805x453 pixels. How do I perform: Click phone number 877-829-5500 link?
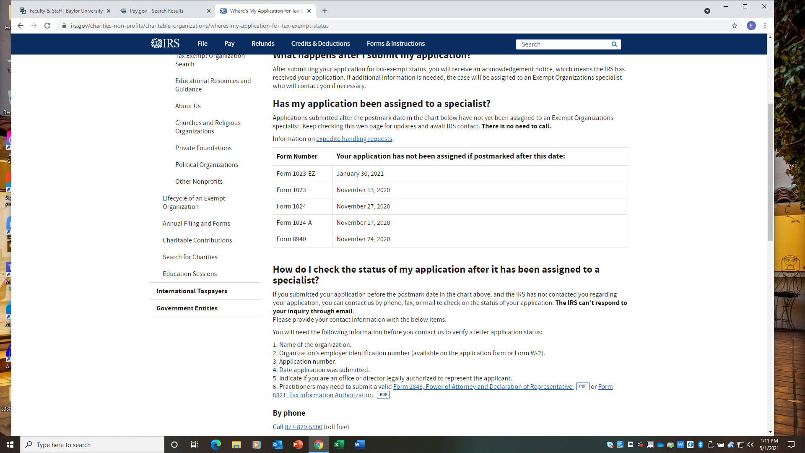[x=303, y=427]
